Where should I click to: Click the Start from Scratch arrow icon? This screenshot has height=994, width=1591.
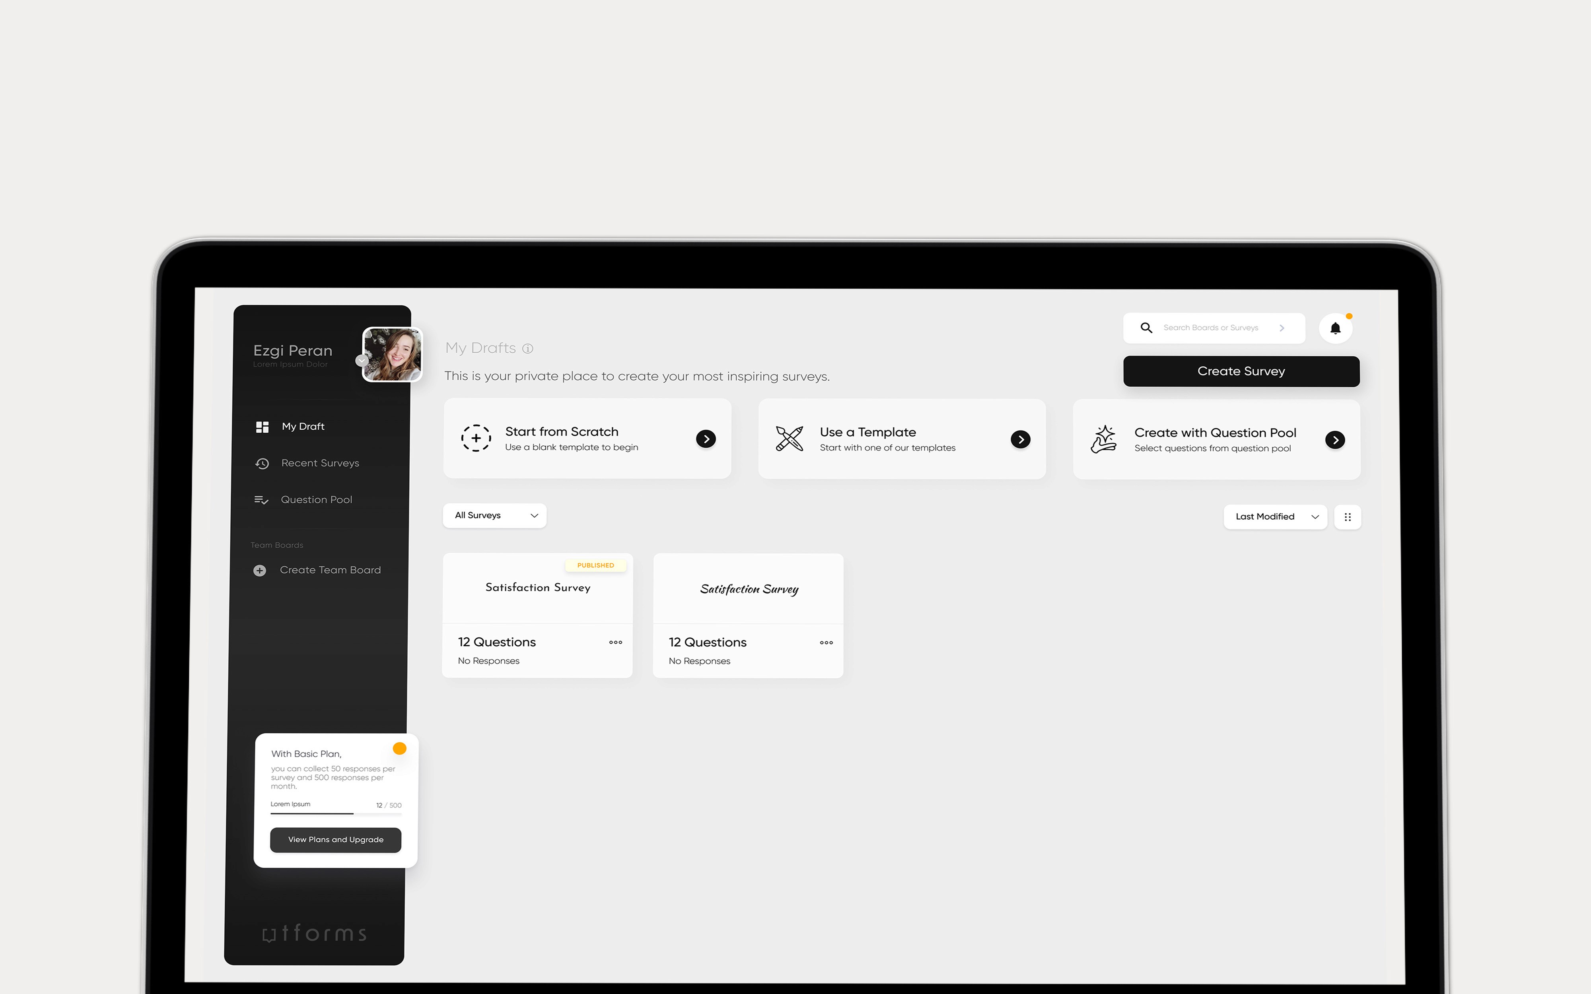tap(707, 439)
